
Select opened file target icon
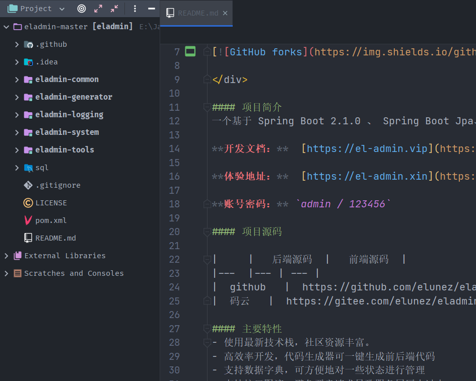click(82, 9)
